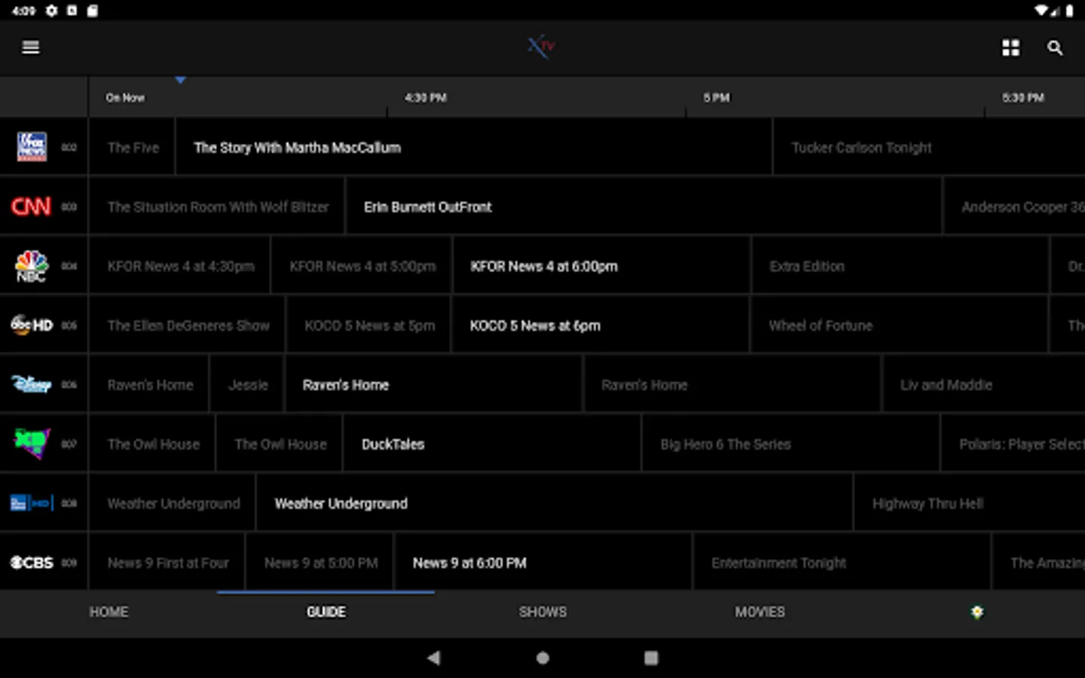Open The Story With Martha MacCallum
This screenshot has height=678, width=1085.
[474, 147]
